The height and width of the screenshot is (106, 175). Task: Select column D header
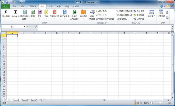pos(46,33)
